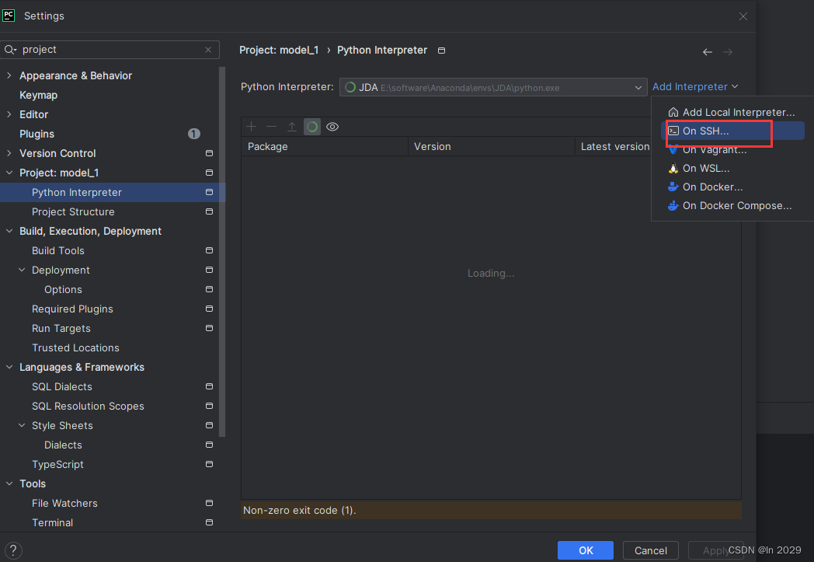Click the house icon for Add Local Interpreter
814x562 pixels.
[673, 112]
